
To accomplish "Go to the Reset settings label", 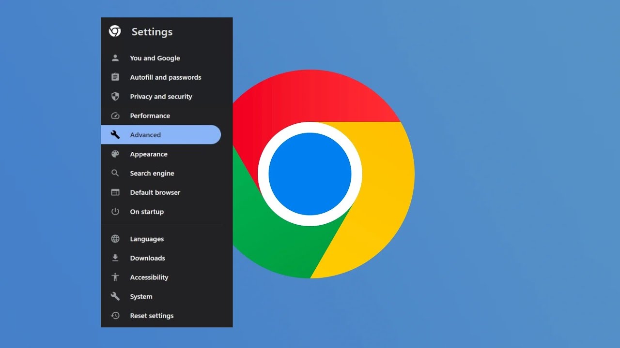I will point(152,316).
